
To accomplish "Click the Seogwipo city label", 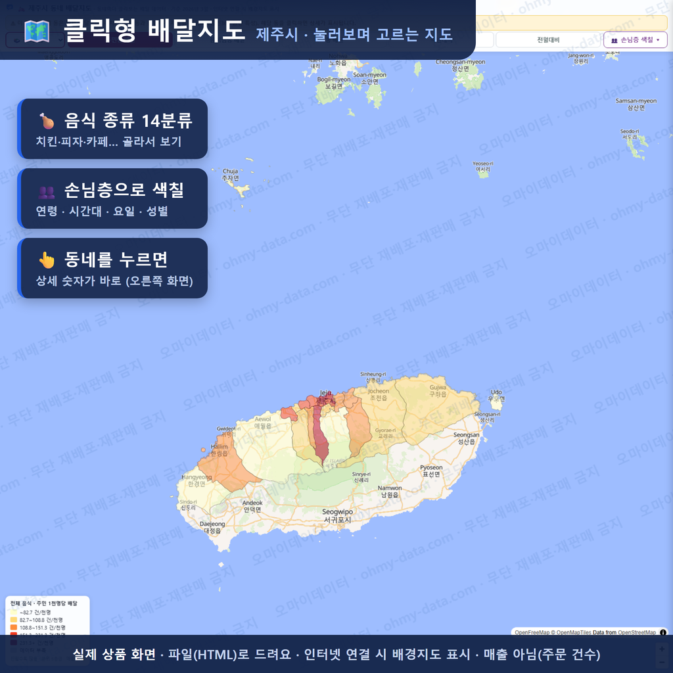I will [x=337, y=515].
